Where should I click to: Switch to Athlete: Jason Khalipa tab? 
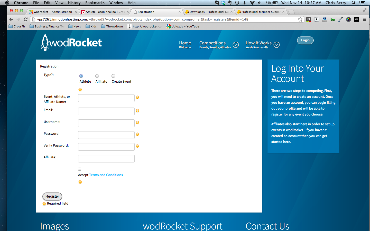(x=105, y=12)
